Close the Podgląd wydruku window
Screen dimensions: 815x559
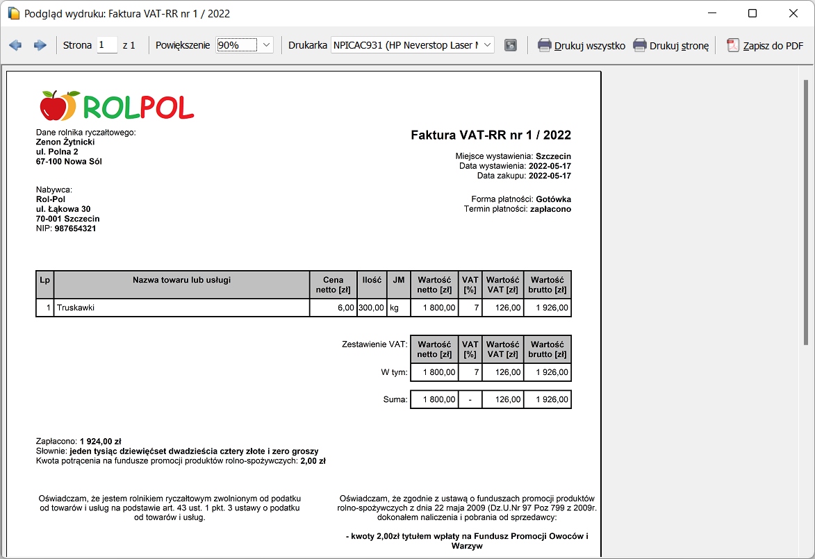point(793,13)
